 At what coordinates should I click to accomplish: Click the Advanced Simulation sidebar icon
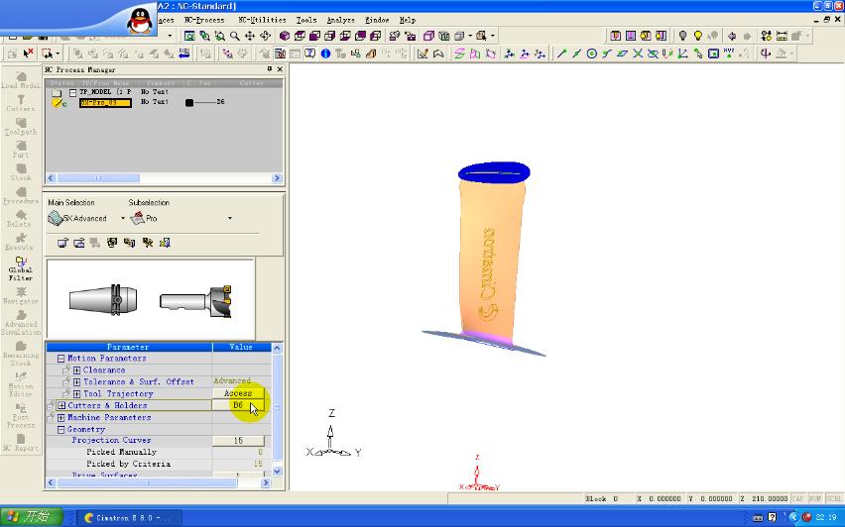pos(21,322)
